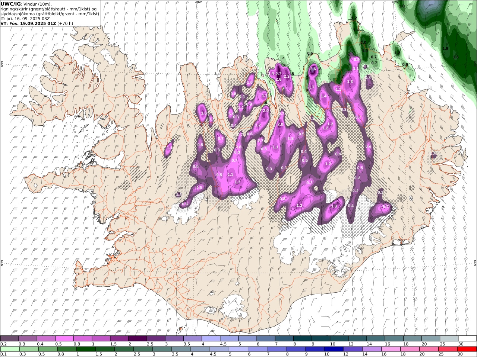Click the '3.6' precipitation value on the map
The width and height of the screenshot is (477, 357).
[x=313, y=69]
